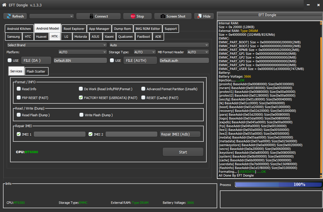Click the FILE (AUTH) button
Screen dimensions: 323x212
click(140, 60)
